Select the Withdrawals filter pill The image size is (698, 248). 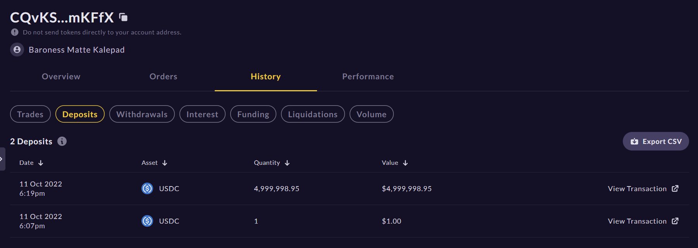click(x=142, y=114)
